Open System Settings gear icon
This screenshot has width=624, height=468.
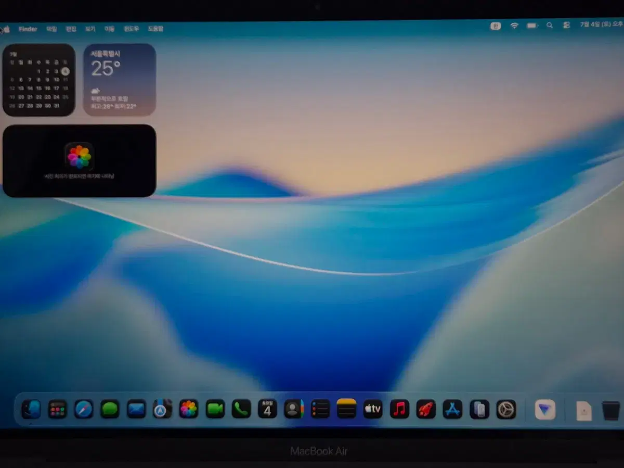click(506, 409)
